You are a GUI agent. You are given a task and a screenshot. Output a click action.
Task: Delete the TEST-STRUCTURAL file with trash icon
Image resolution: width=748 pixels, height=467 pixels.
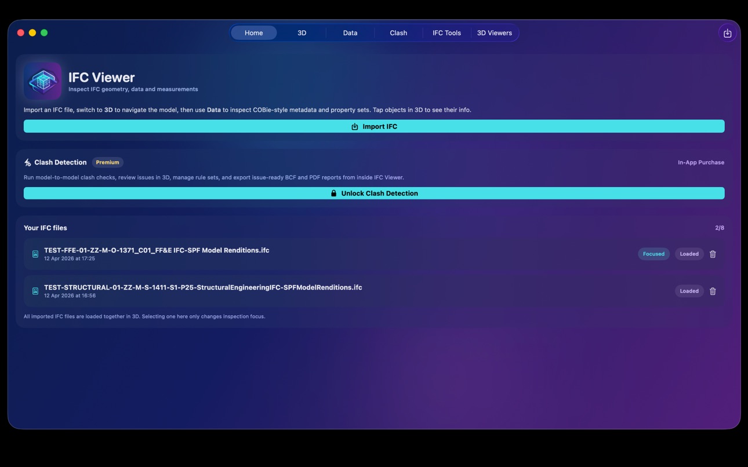(x=713, y=291)
